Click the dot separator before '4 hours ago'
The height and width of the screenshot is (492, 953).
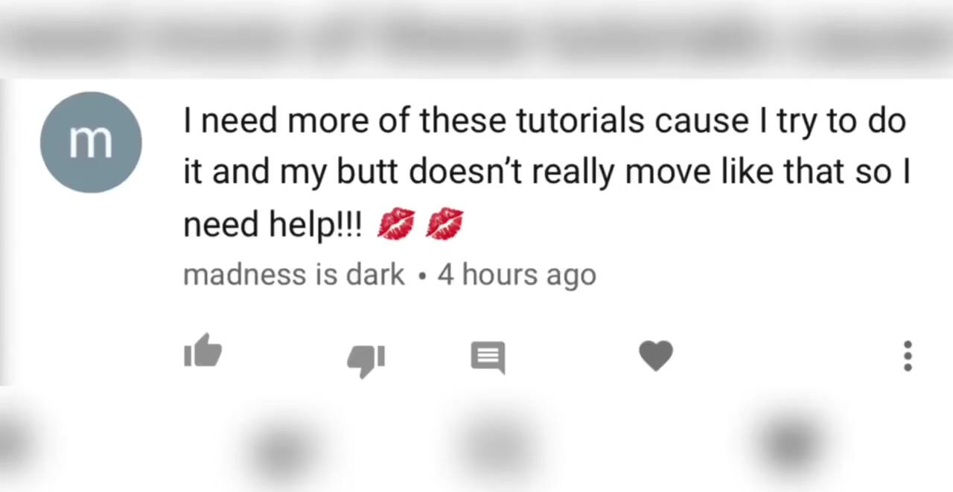[422, 276]
